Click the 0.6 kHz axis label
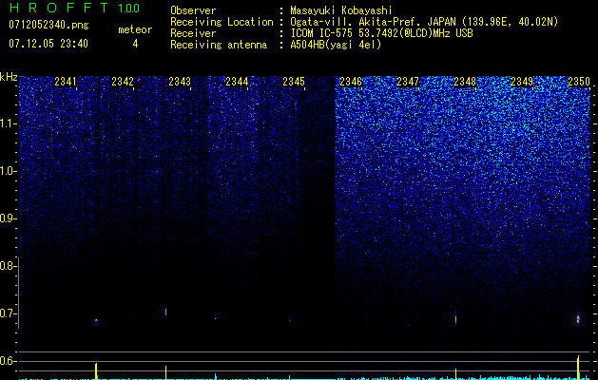The image size is (598, 380). point(8,361)
